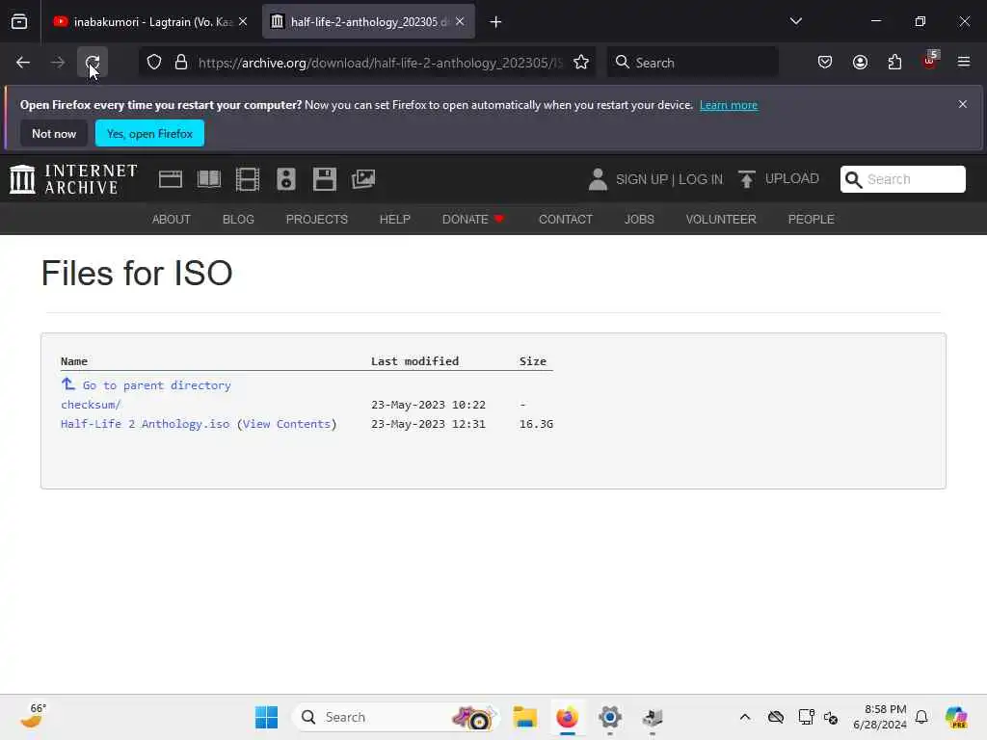
Task: Click the archive.org address bar URL
Action: pyautogui.click(x=380, y=63)
